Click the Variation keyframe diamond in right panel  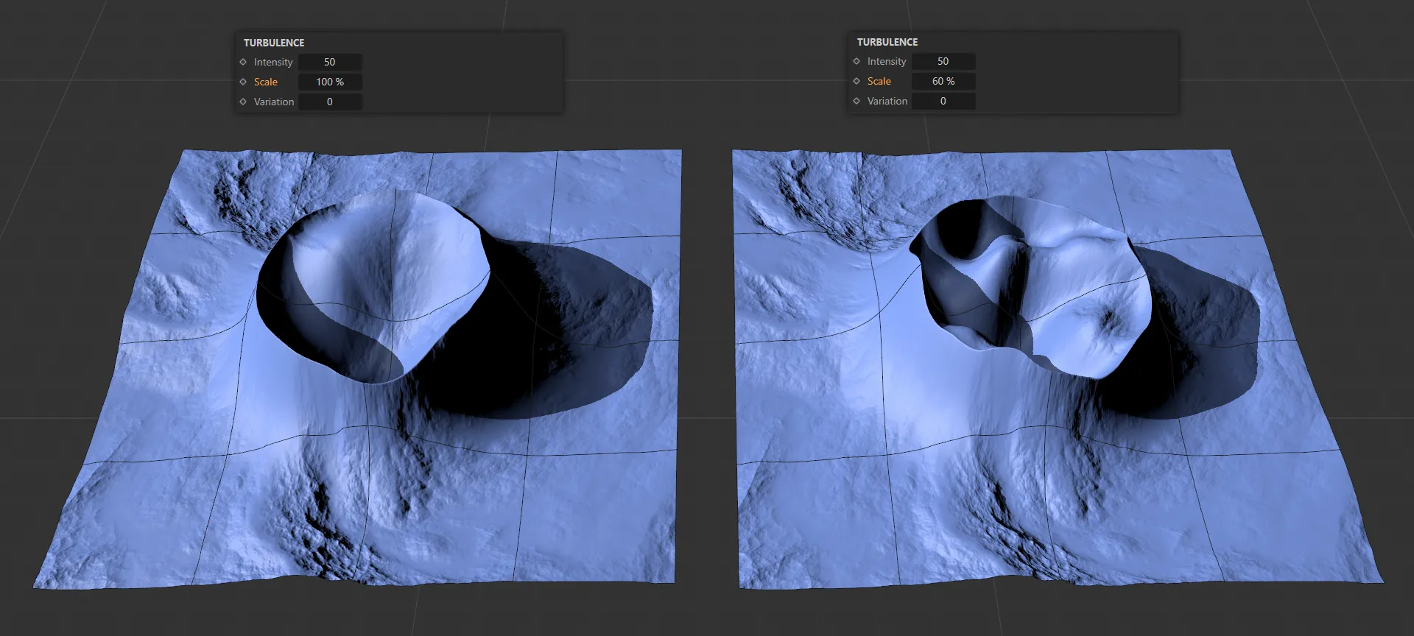(x=857, y=101)
